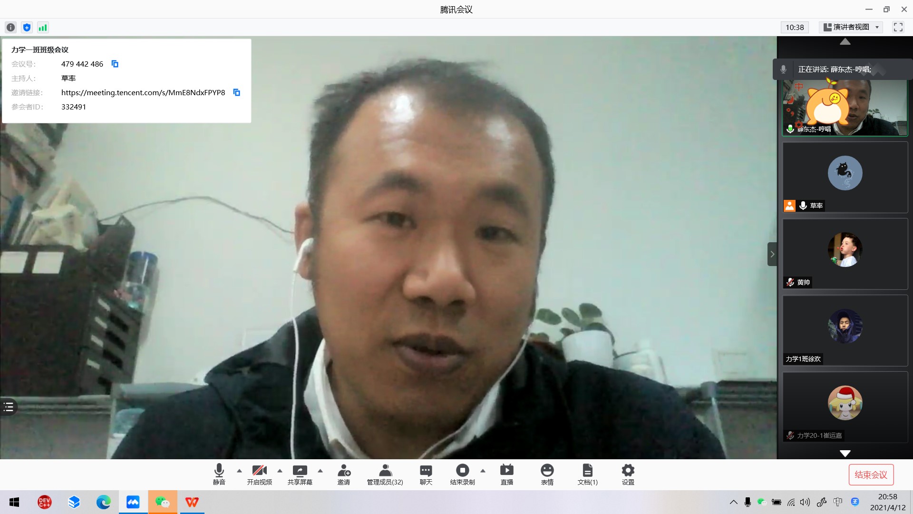Select the 力学20-1崔运嘉 participant tile

tap(845, 407)
